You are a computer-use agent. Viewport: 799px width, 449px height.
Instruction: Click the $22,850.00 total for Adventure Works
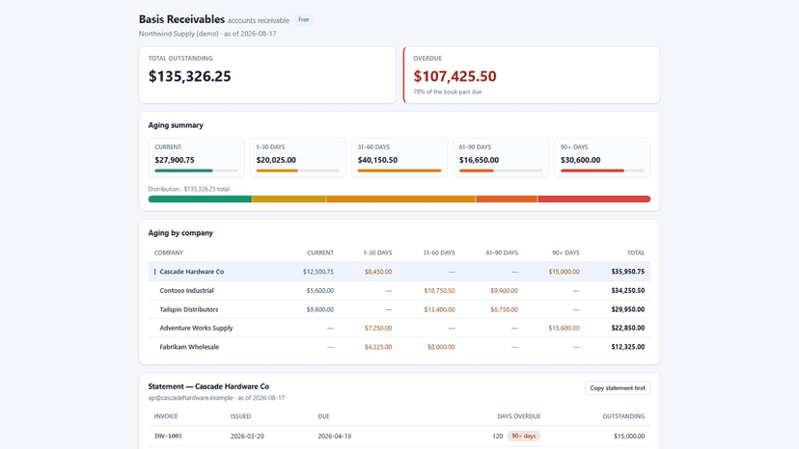click(628, 329)
